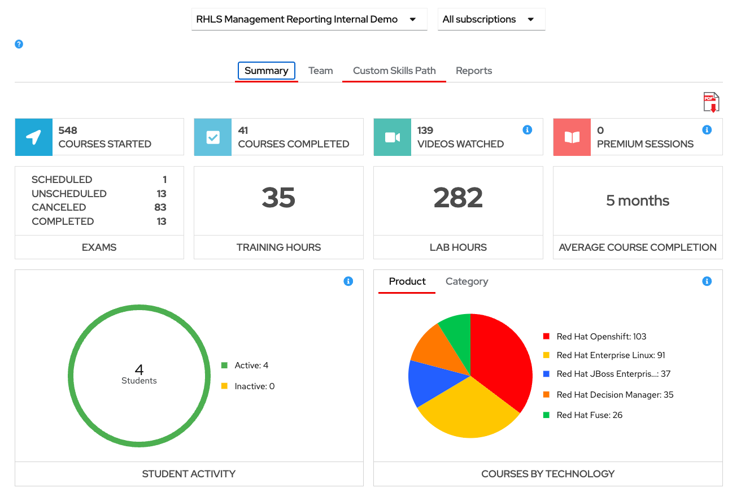Click the Courses Started paper plane icon
Viewport: 741px width, 492px height.
click(x=34, y=137)
